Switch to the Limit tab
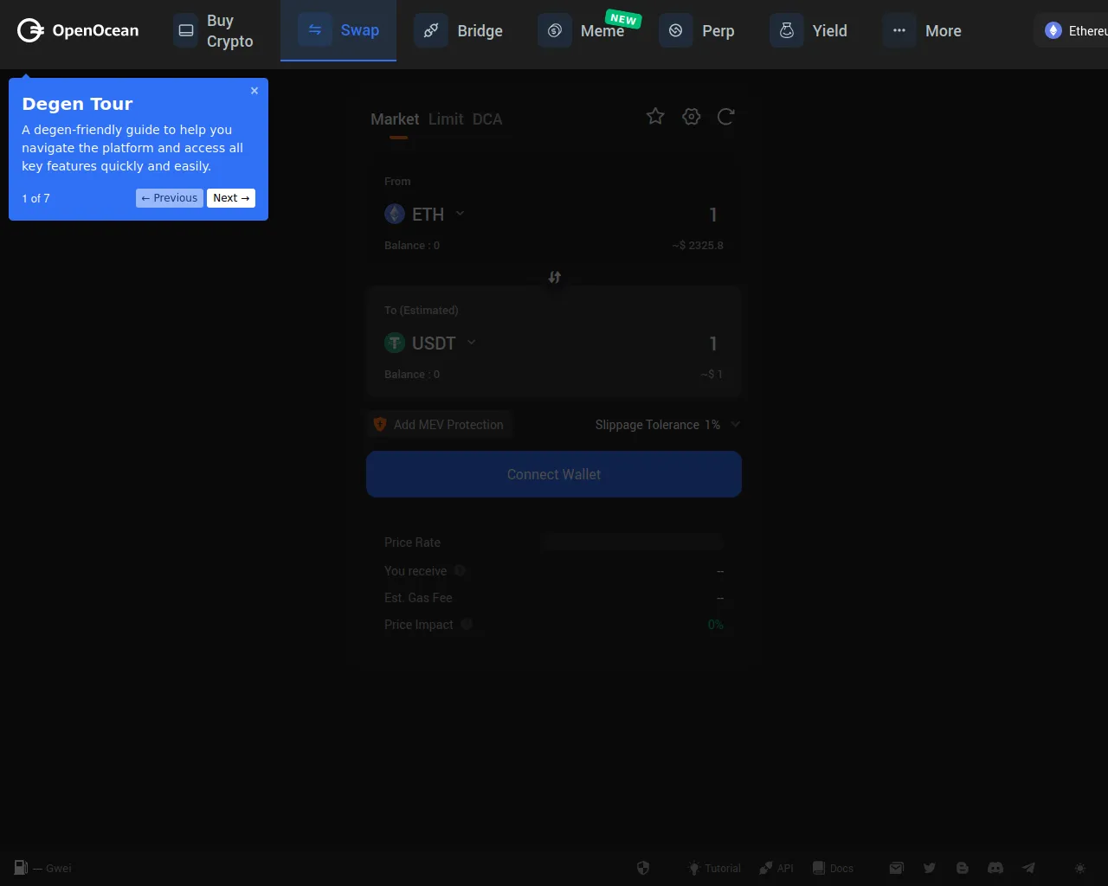Image resolution: width=1108 pixels, height=886 pixels. click(x=446, y=119)
